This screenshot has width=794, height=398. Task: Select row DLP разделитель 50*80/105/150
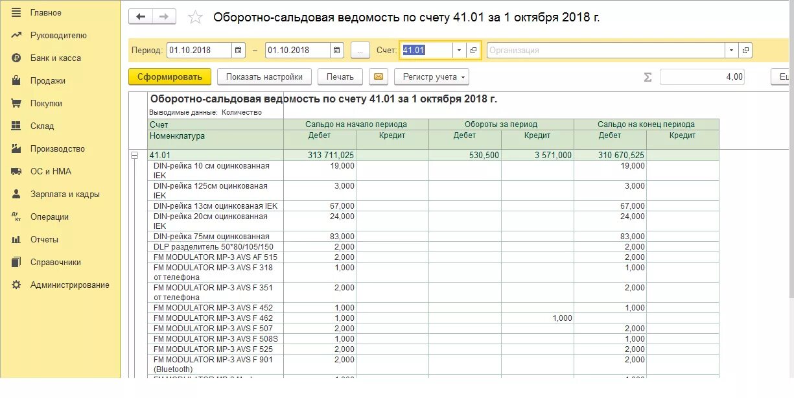[x=434, y=247]
